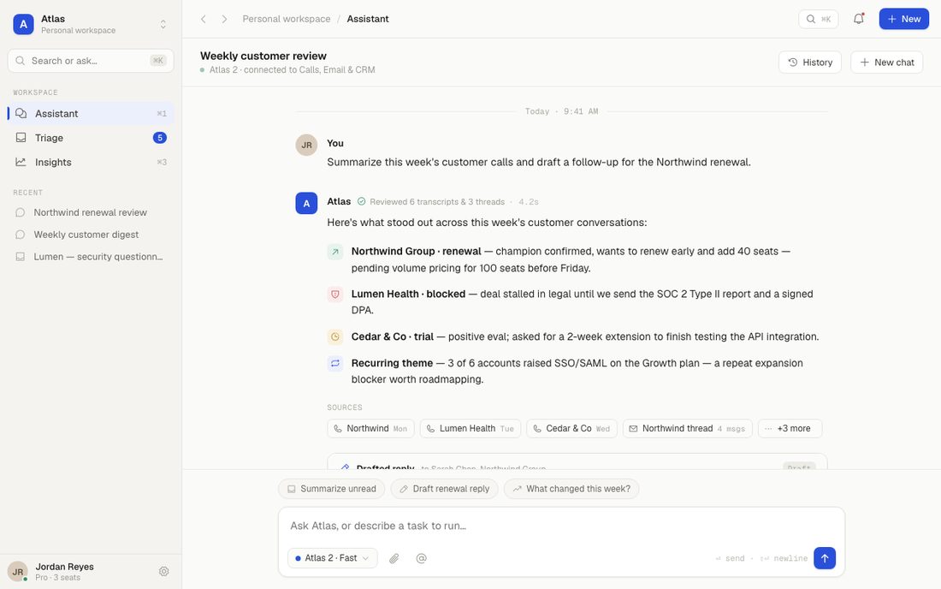
Task: Click the Northwind Group renewal arrow icon
Action: (335, 252)
